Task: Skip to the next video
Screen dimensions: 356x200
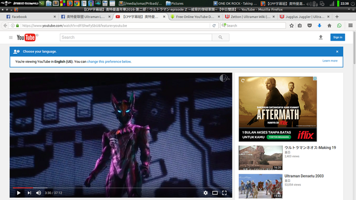Action: pyautogui.click(x=29, y=193)
